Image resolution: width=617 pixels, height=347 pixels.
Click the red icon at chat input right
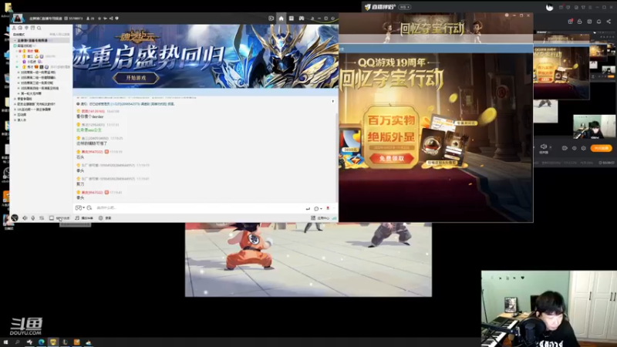pos(328,208)
